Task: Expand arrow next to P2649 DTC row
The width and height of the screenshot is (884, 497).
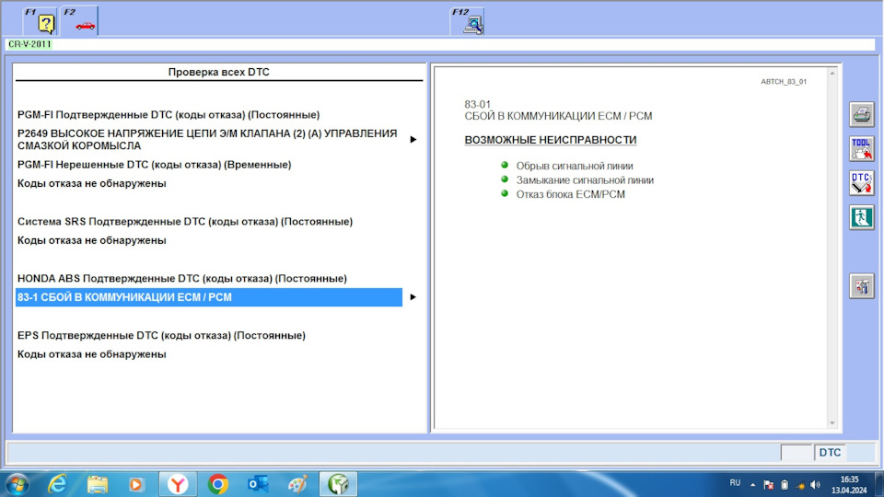Action: (x=413, y=139)
